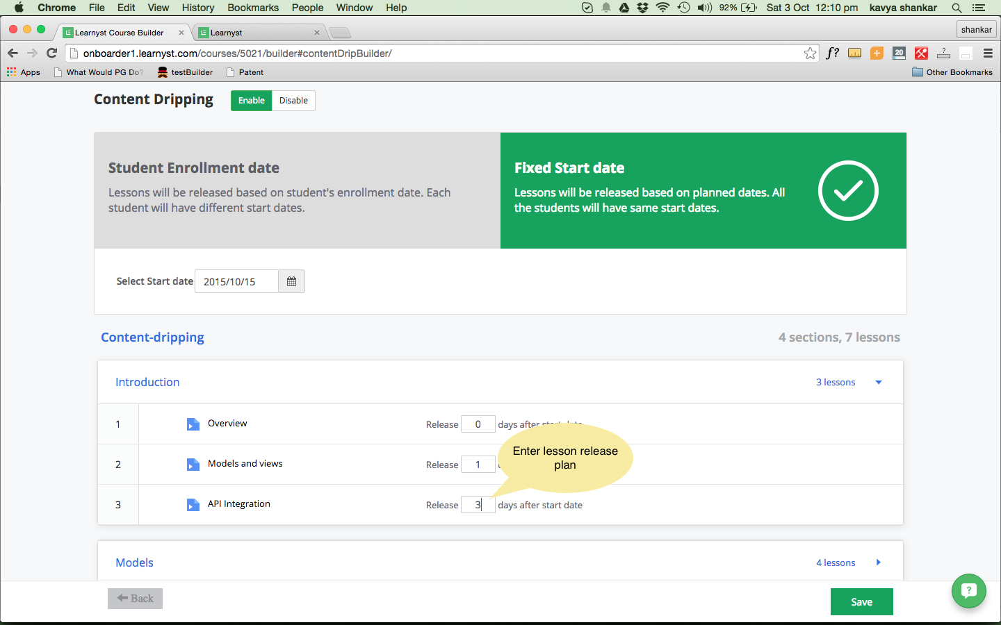Image resolution: width=1001 pixels, height=625 pixels.
Task: Open the Time Machine menu bar icon
Action: coord(683,8)
